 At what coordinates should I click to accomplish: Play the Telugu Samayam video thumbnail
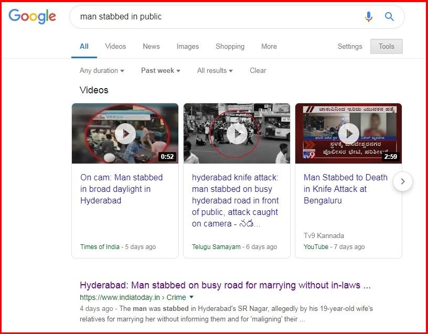click(x=237, y=133)
